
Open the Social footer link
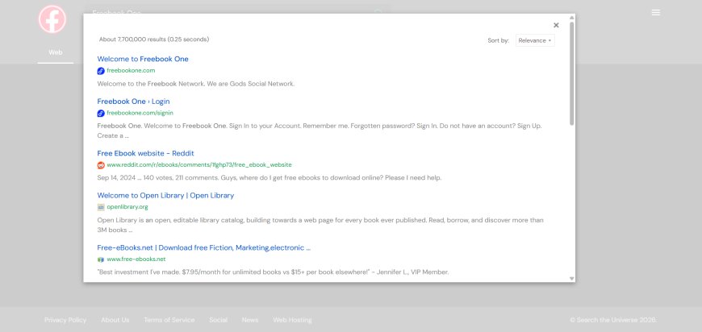click(218, 320)
